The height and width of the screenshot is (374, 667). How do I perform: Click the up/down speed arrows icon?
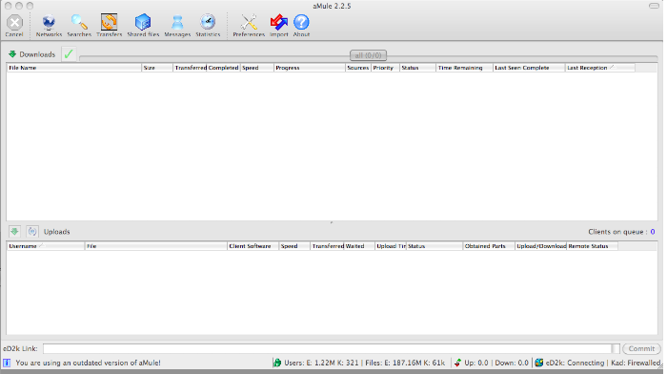457,363
